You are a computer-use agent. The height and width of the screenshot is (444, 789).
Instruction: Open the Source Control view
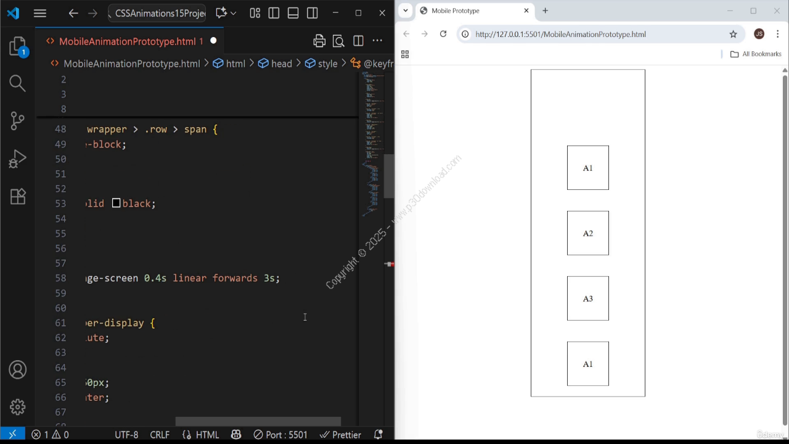point(17,121)
